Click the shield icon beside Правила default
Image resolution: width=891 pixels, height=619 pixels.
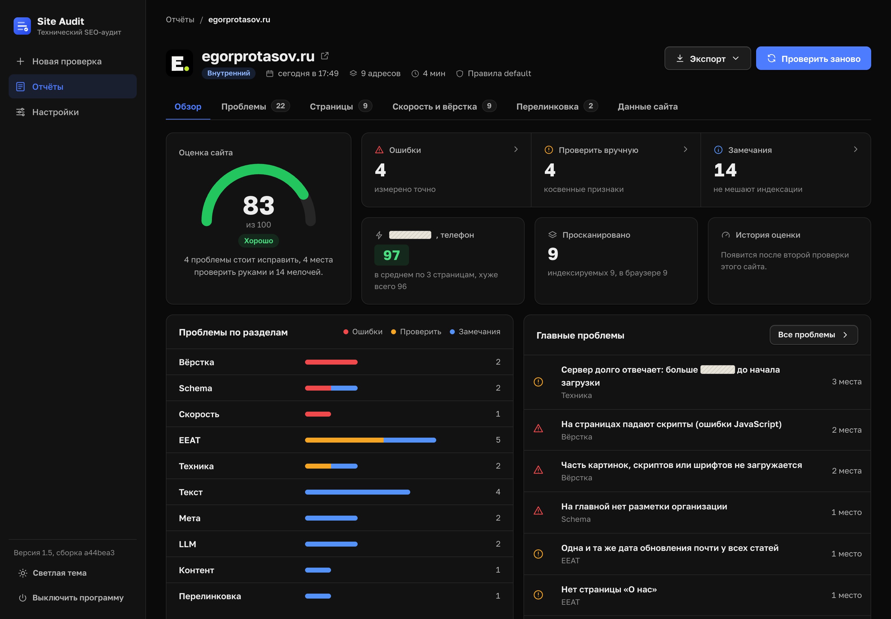pos(459,74)
